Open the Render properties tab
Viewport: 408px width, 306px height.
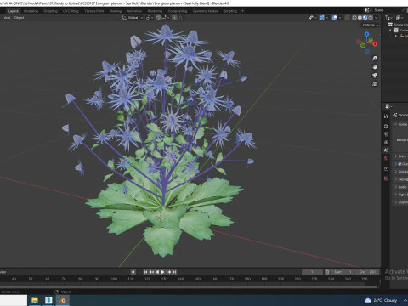tap(386, 126)
